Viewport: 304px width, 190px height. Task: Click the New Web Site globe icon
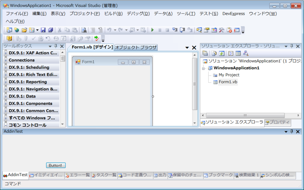17,30
